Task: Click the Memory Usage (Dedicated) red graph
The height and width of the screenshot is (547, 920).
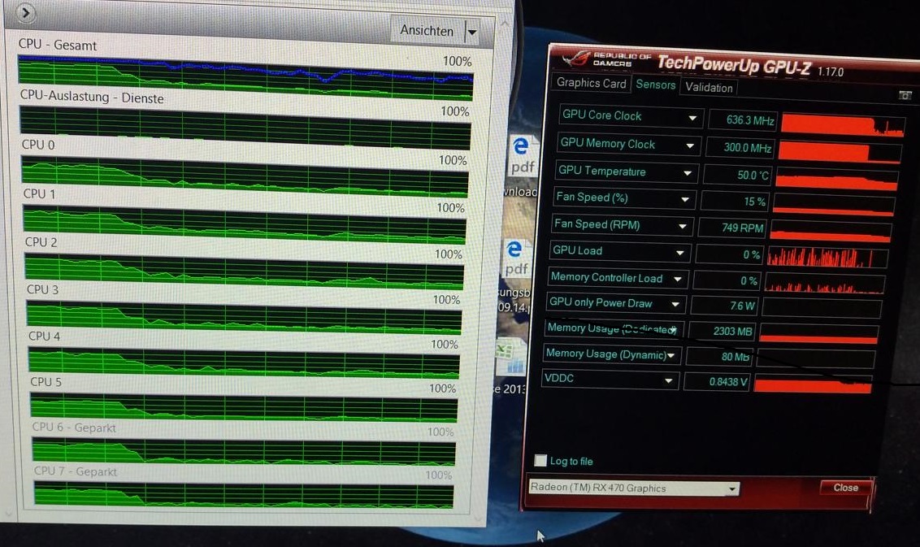Action: (818, 335)
